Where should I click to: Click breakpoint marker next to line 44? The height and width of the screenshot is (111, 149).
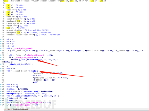(x=0, y=98)
